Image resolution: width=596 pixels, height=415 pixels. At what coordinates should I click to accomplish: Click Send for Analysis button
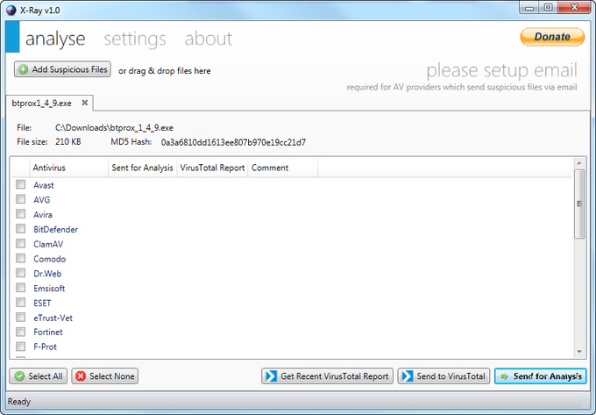[541, 376]
